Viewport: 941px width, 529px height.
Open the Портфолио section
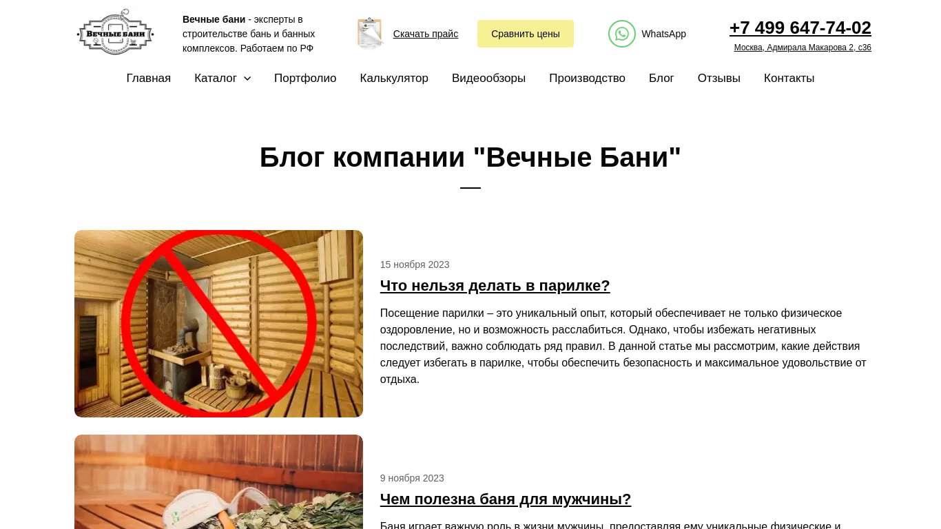(305, 79)
